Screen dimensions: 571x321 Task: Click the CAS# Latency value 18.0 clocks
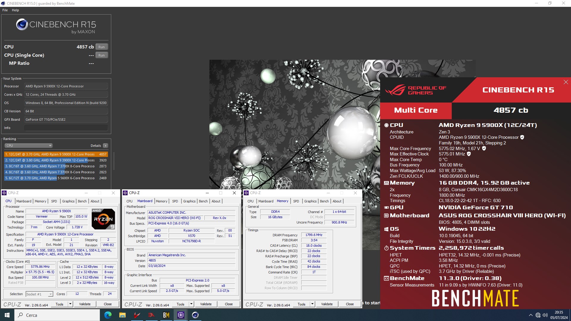pos(314,246)
